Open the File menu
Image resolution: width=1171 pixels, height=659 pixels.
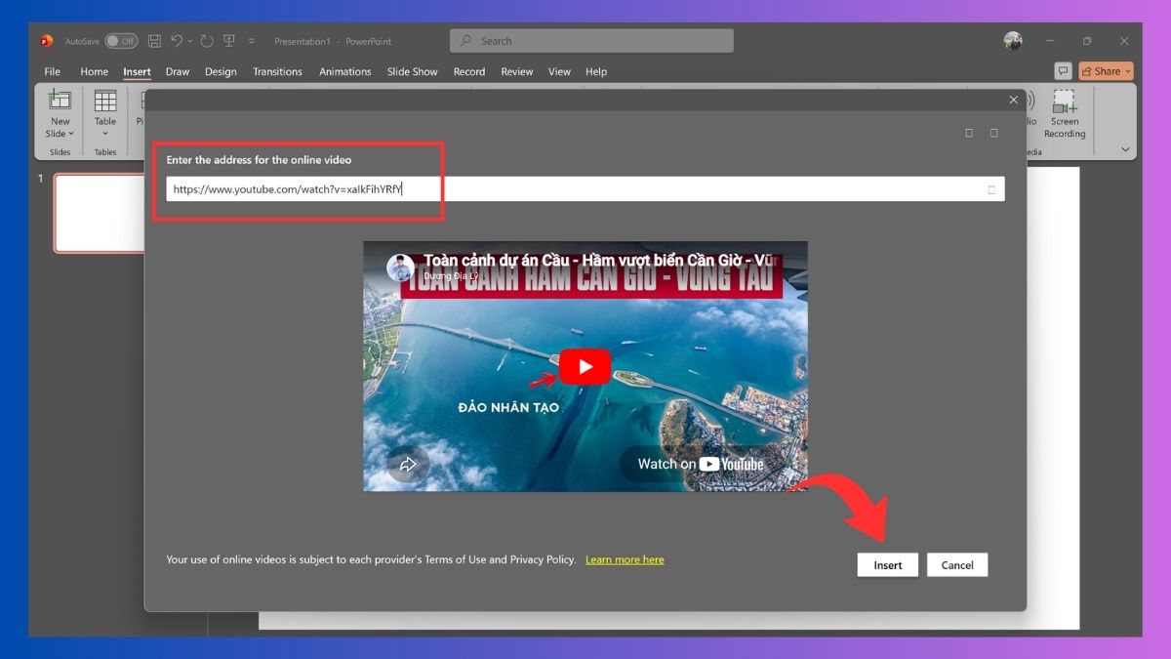[x=52, y=71]
